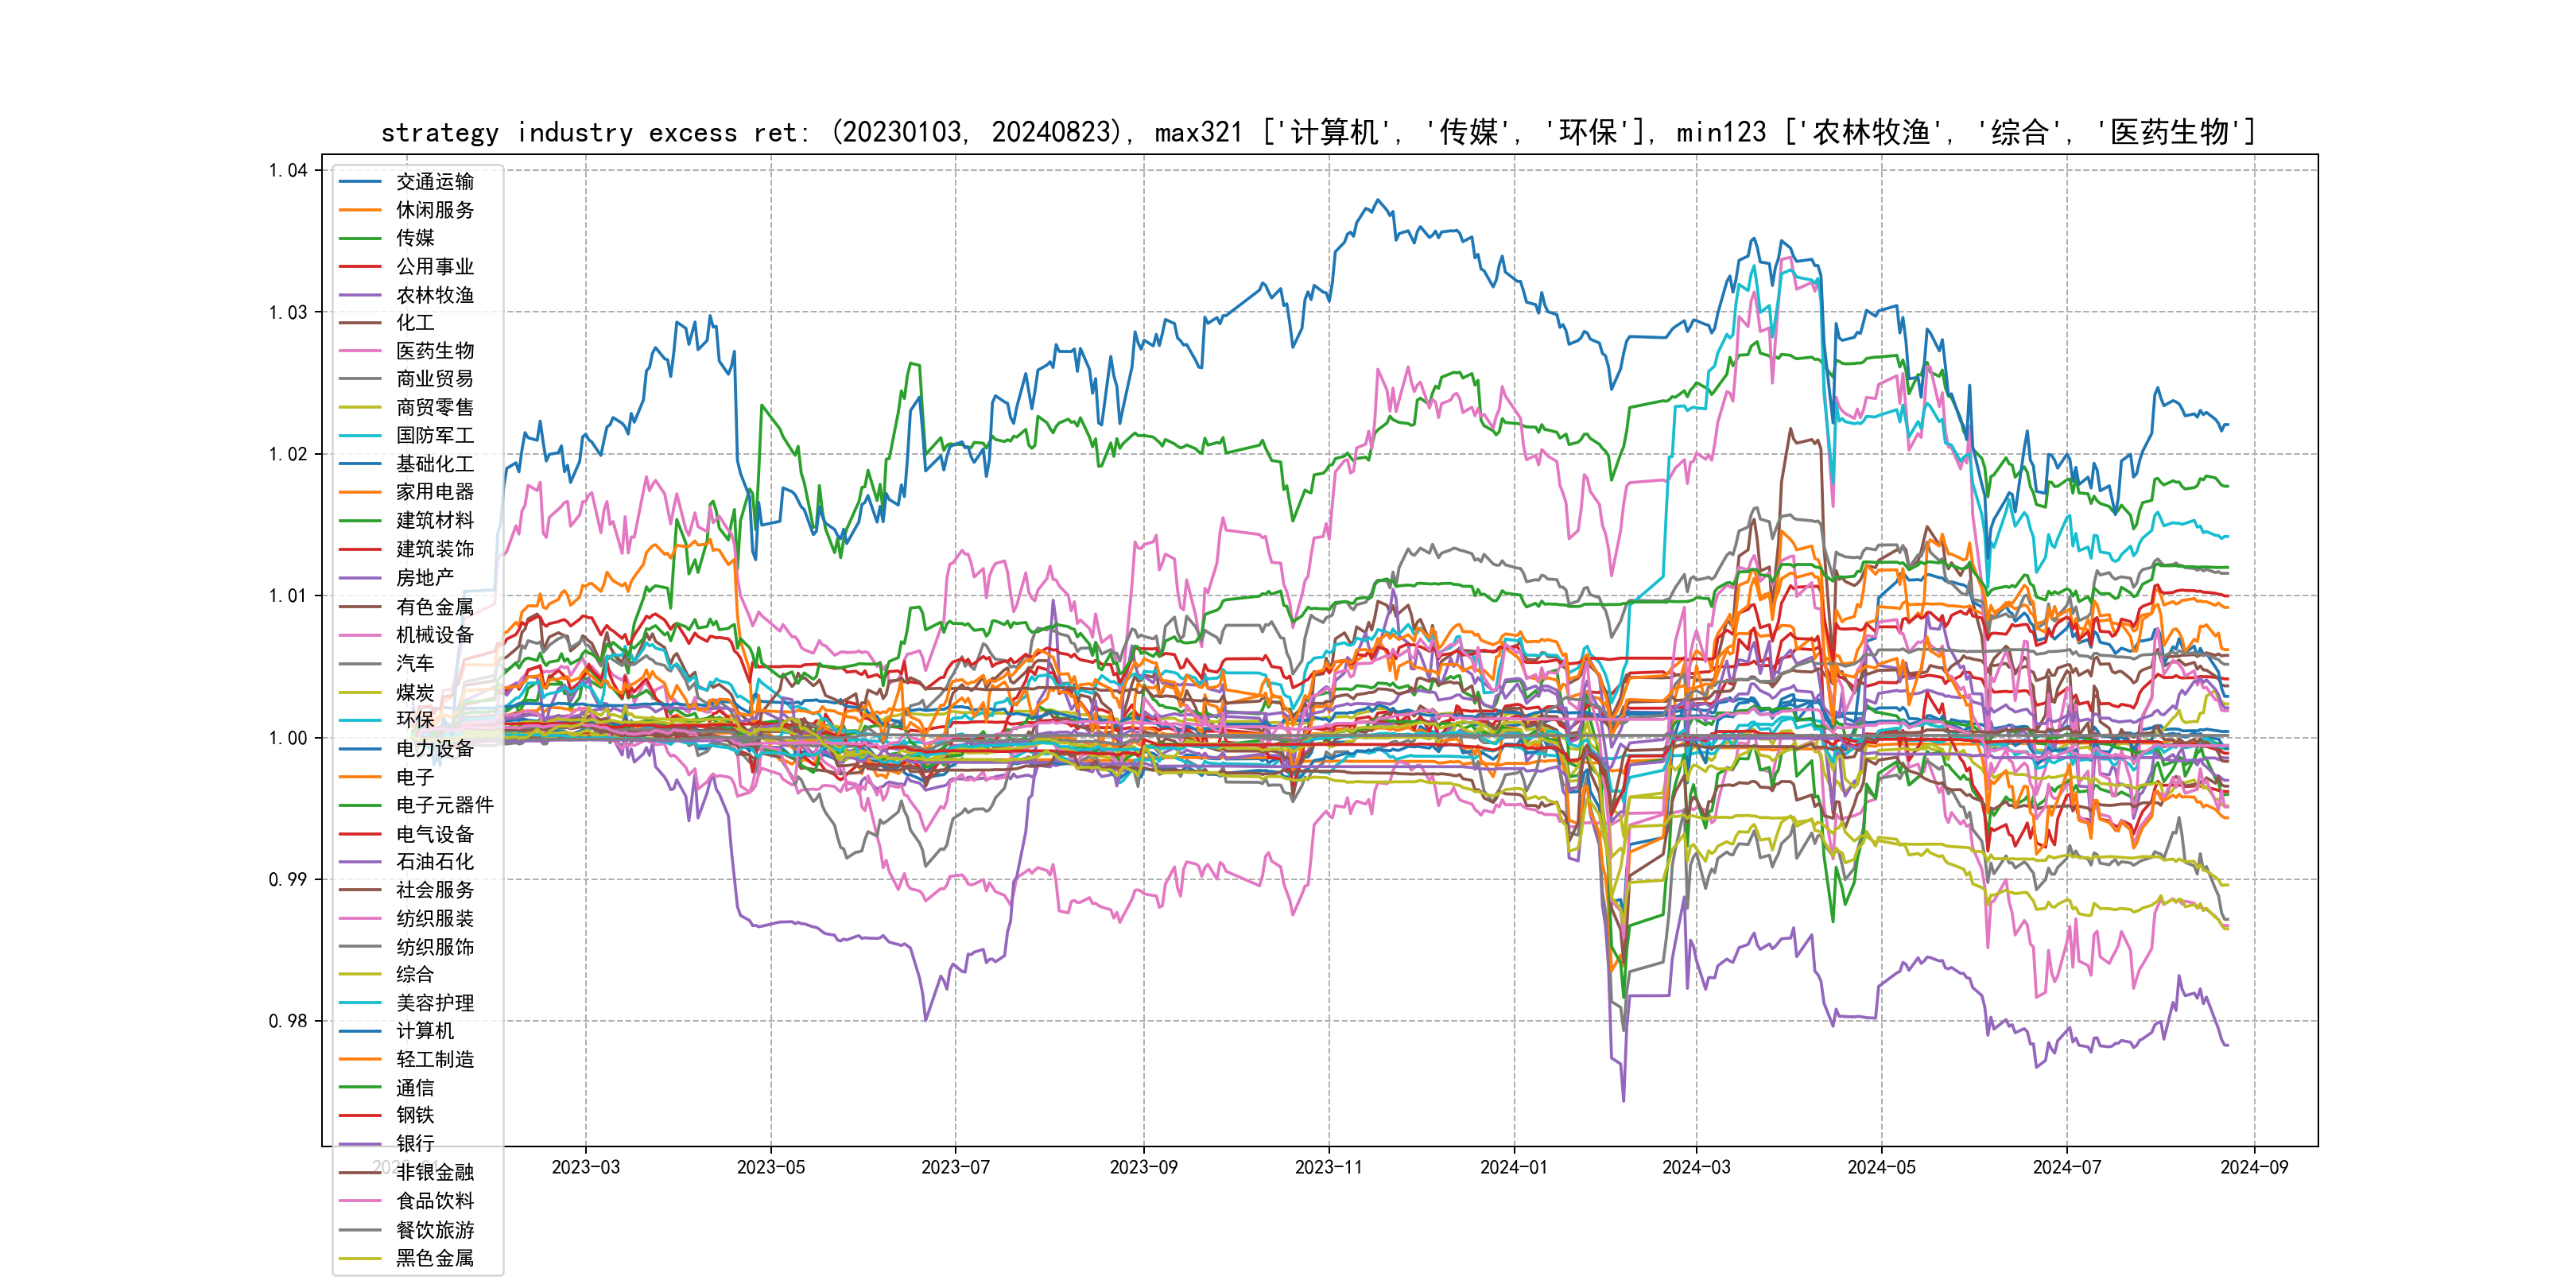
Task: Click the 电子元器件 legend label
Action: (444, 805)
